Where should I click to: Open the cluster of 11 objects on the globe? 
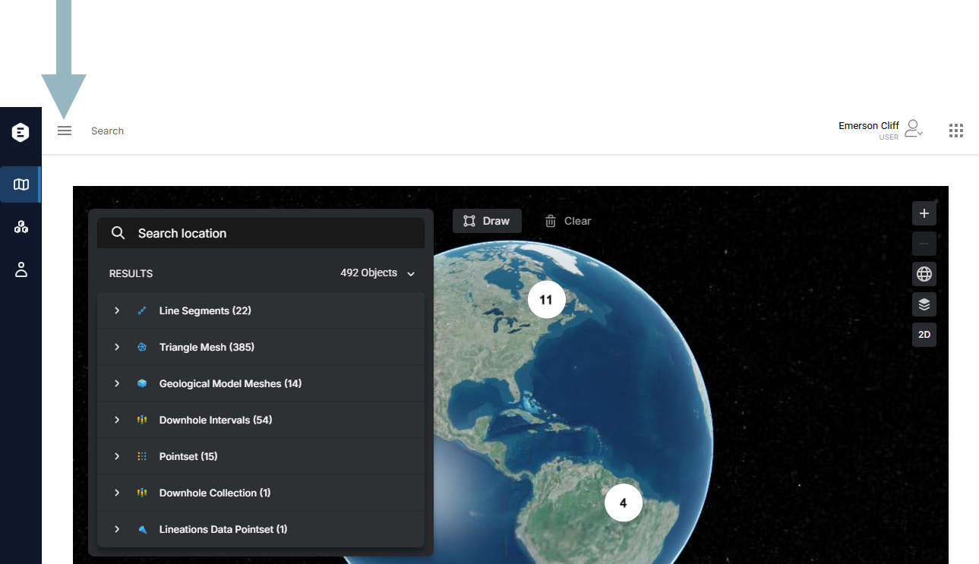546,299
